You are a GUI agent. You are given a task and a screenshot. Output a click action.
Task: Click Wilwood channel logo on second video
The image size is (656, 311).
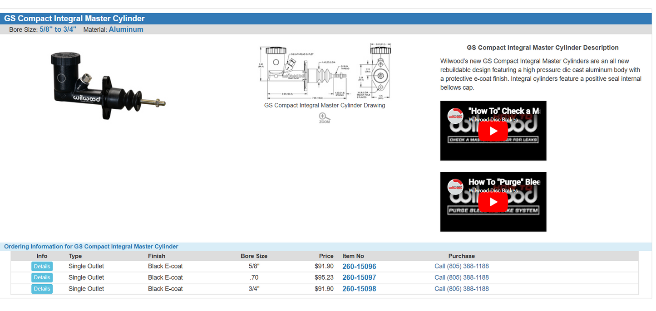pos(455,186)
